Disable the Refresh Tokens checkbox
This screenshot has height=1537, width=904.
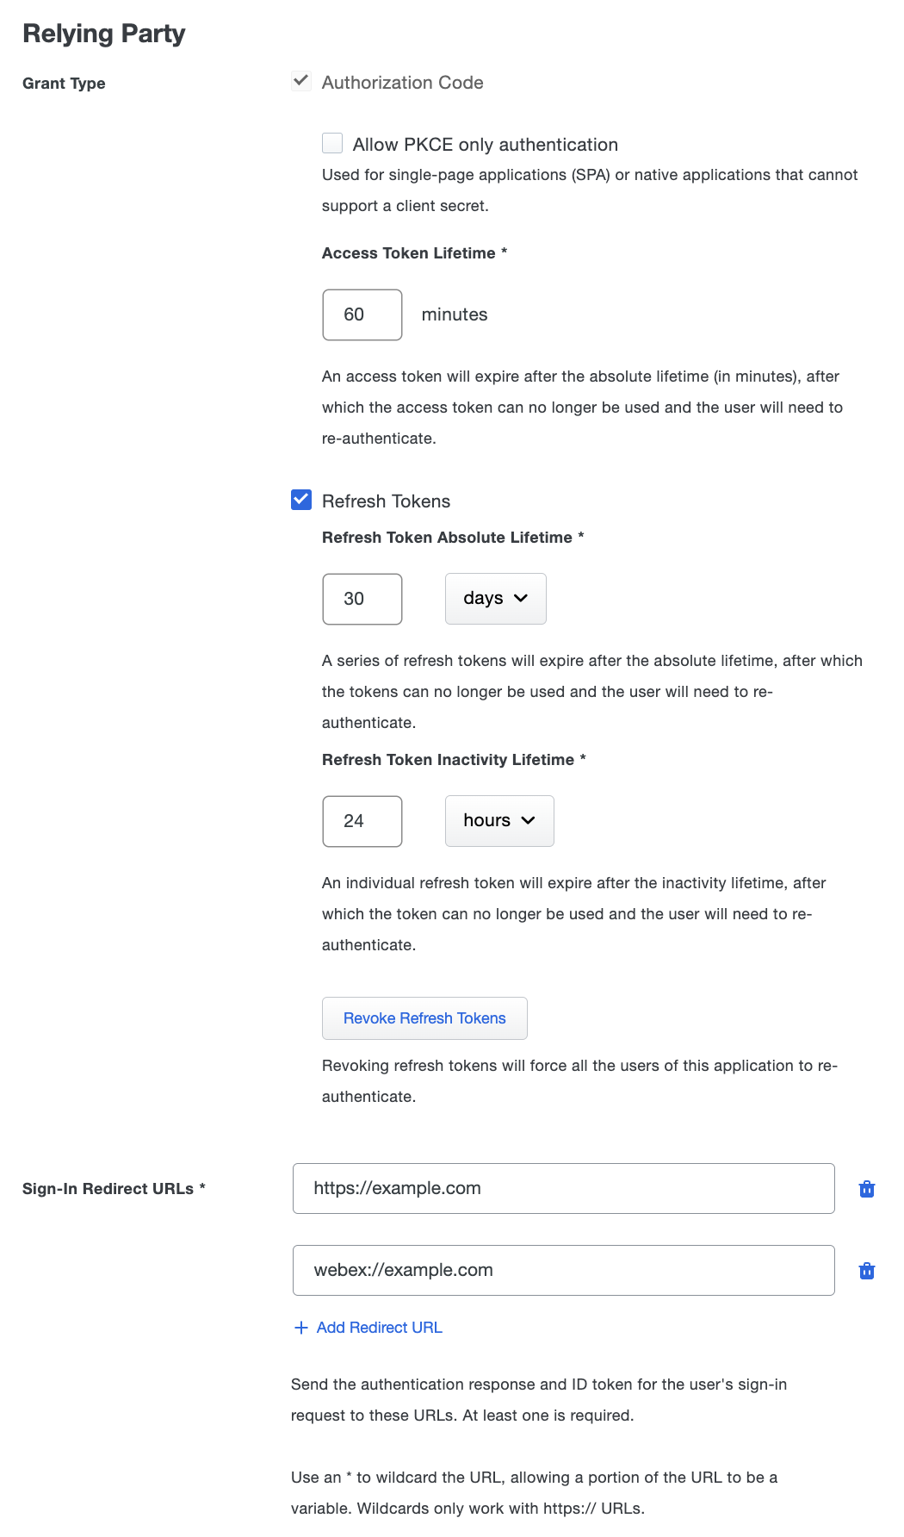(x=300, y=500)
